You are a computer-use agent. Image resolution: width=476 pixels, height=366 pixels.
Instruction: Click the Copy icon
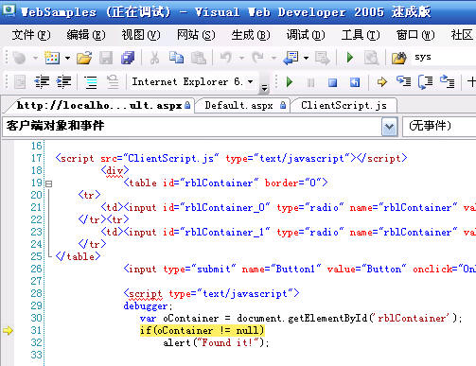(x=176, y=58)
